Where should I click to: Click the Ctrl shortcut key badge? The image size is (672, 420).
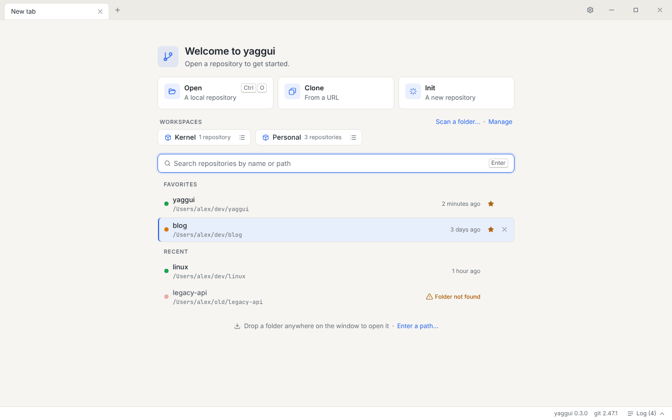click(x=248, y=88)
